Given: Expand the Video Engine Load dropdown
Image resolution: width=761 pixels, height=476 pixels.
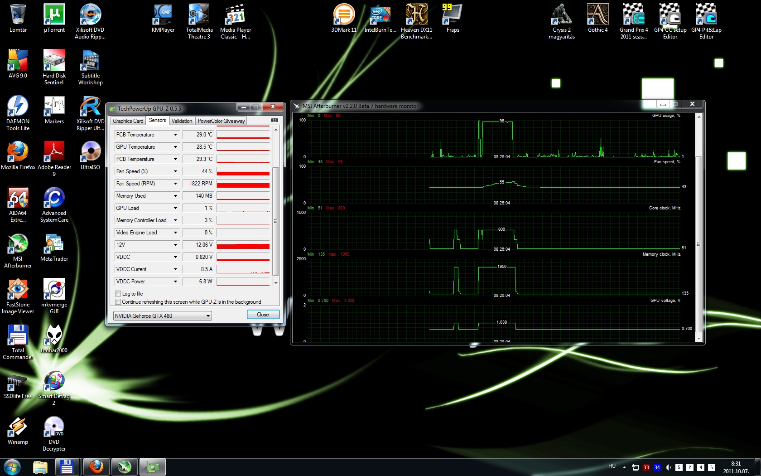Looking at the screenshot, I should (x=176, y=233).
